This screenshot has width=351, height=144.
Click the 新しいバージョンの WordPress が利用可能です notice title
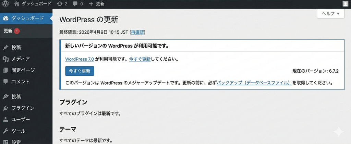pyautogui.click(x=117, y=46)
